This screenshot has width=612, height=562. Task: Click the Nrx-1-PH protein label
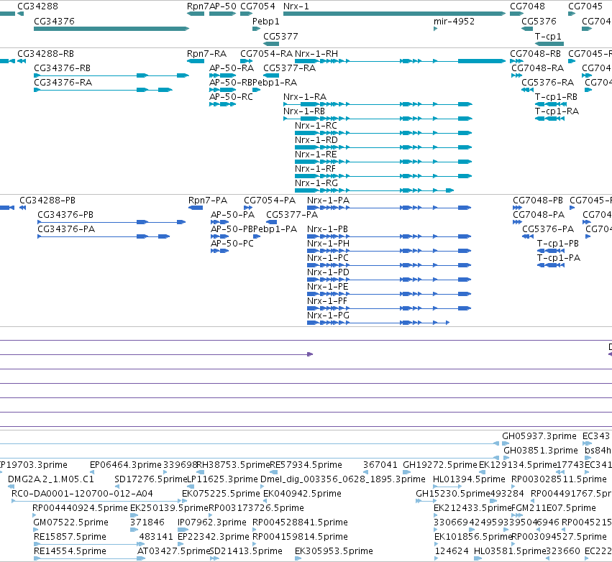point(328,244)
